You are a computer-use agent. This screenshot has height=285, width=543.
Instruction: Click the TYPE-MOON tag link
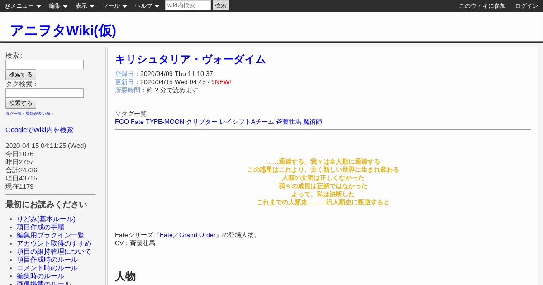[x=165, y=122]
